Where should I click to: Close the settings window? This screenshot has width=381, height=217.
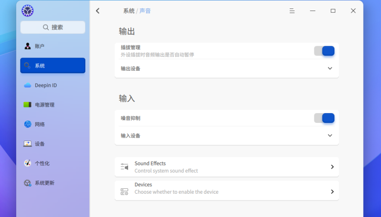353,11
